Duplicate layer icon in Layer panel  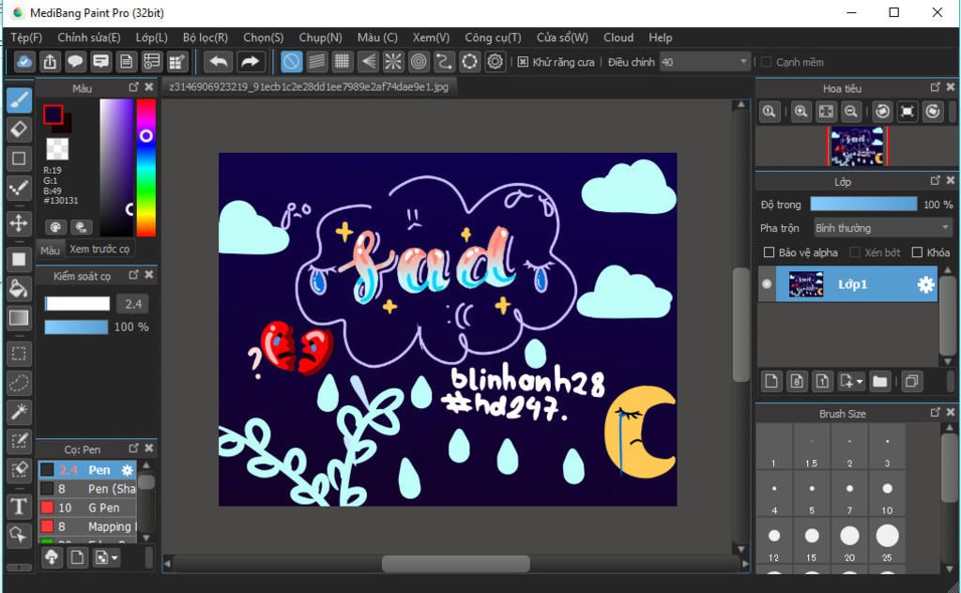coord(911,382)
